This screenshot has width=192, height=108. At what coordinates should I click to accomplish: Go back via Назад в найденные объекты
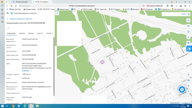coord(20,19)
